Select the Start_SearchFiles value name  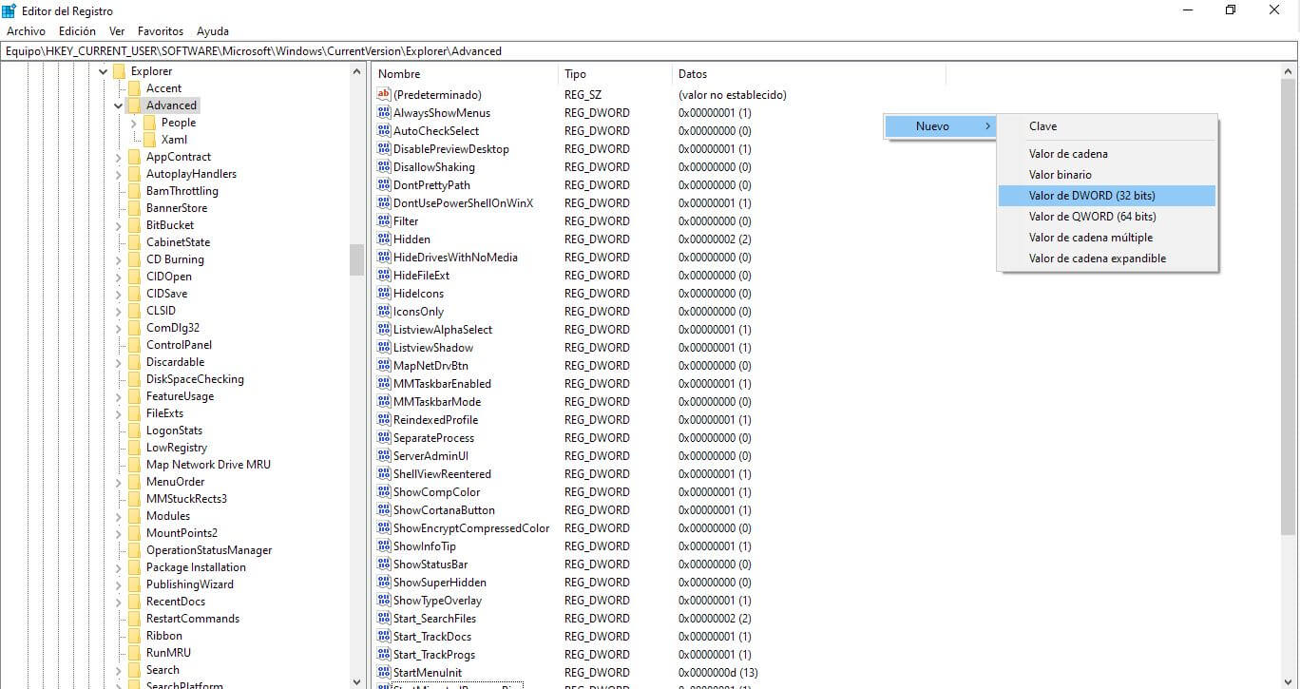click(434, 619)
